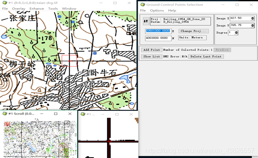Screen dimensions: 258x158
Task: Click red box marker in Scroll overview
Action: [7, 124]
